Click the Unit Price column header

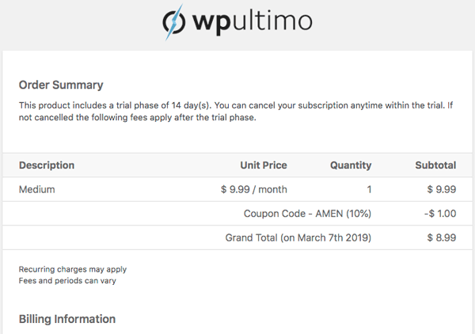[x=264, y=165]
